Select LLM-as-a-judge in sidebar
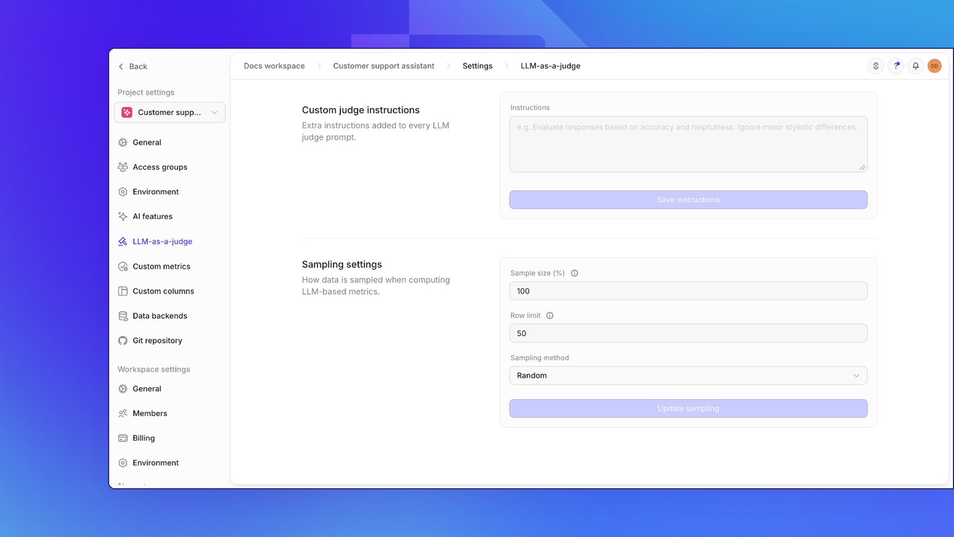Image resolution: width=954 pixels, height=537 pixels. point(162,241)
